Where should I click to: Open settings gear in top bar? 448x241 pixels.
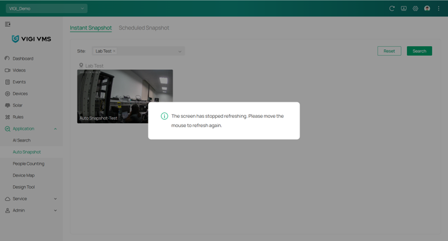415,8
